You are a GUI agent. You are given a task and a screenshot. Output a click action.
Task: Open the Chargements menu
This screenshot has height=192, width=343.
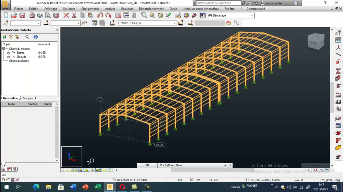click(x=90, y=9)
